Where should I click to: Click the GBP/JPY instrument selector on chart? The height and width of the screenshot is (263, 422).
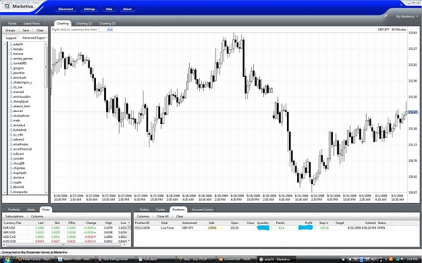point(384,30)
